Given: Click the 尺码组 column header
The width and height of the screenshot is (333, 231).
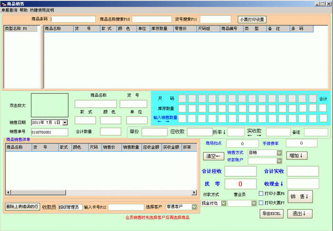Looking at the screenshot, I should [x=208, y=29].
